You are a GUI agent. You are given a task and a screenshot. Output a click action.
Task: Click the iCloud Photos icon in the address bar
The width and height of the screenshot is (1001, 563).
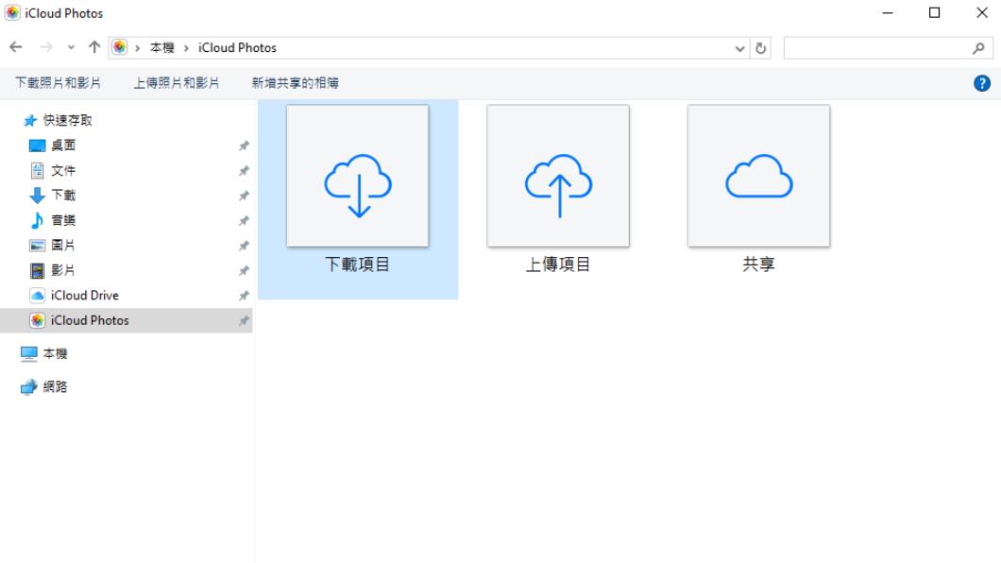tap(119, 47)
